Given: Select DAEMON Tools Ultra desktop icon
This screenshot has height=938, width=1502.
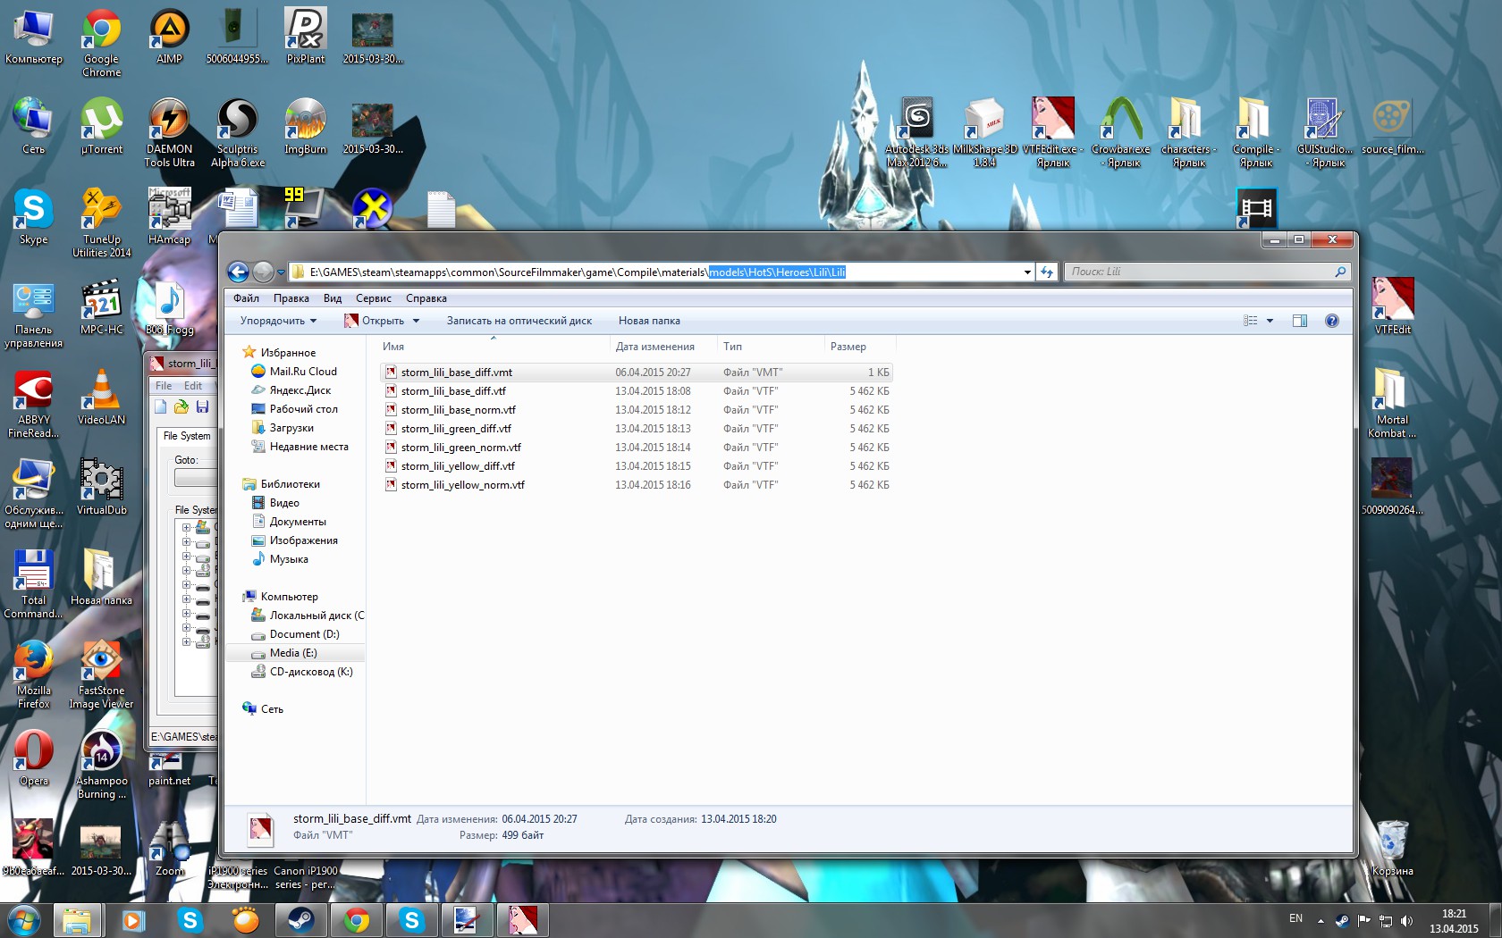Looking at the screenshot, I should (169, 133).
